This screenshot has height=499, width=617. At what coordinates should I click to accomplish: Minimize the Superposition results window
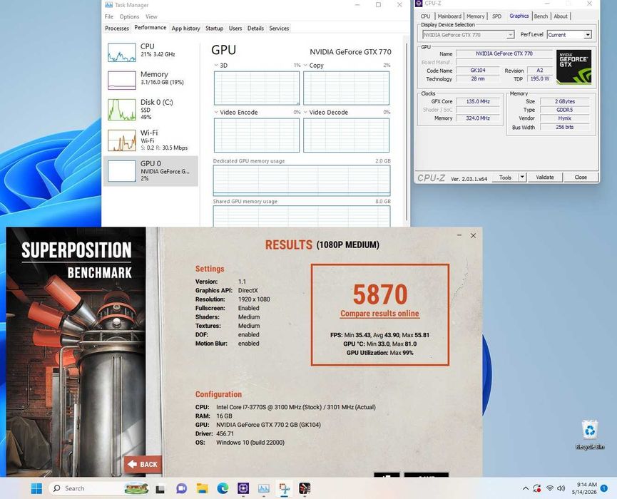pos(459,235)
